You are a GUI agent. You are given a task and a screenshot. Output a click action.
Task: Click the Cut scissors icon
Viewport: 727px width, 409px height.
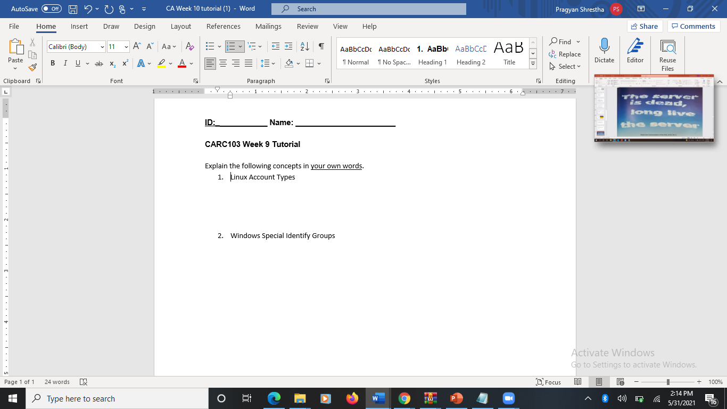click(x=32, y=43)
